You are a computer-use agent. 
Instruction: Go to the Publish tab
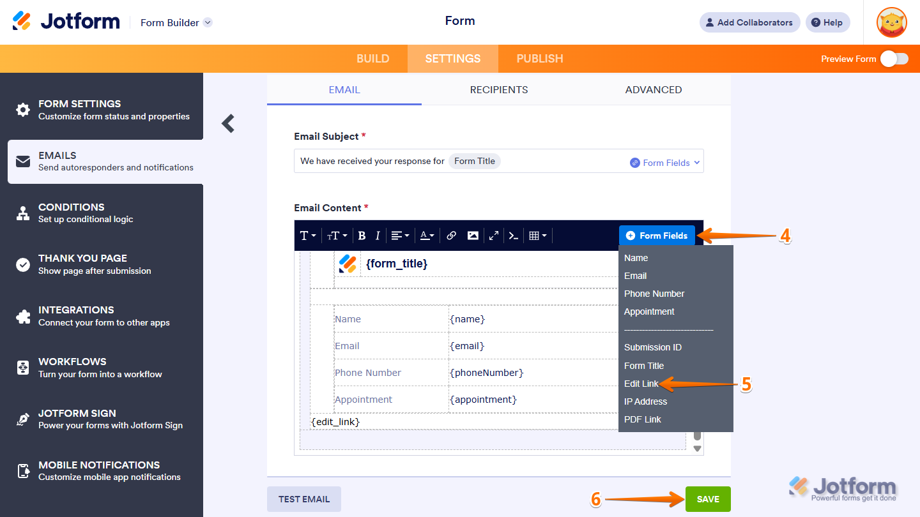click(540, 59)
